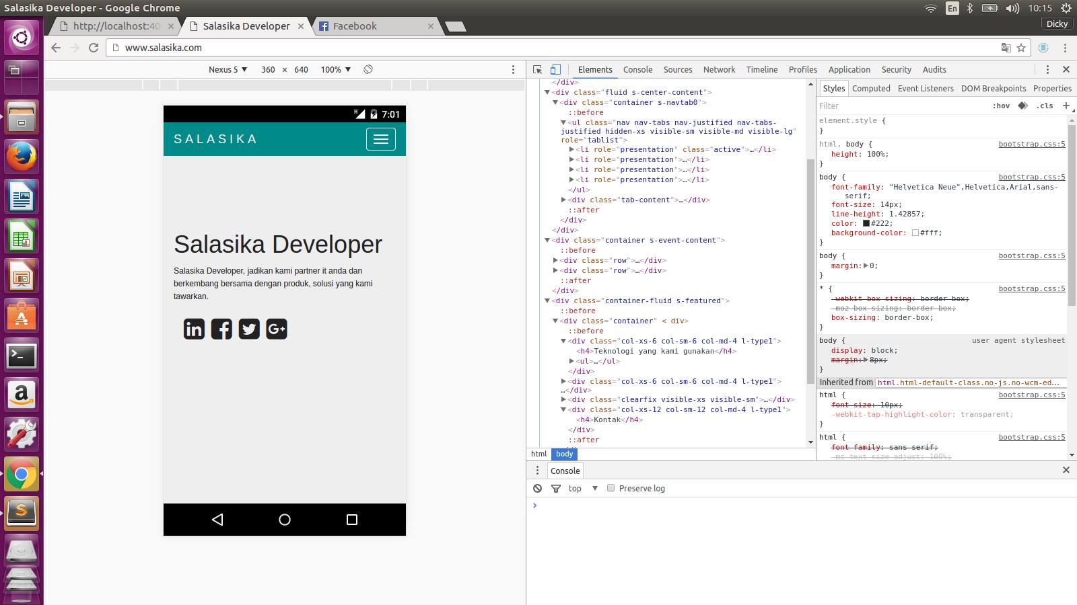The height and width of the screenshot is (605, 1077).
Task: Click the Styles Filter input field
Action: click(902, 106)
